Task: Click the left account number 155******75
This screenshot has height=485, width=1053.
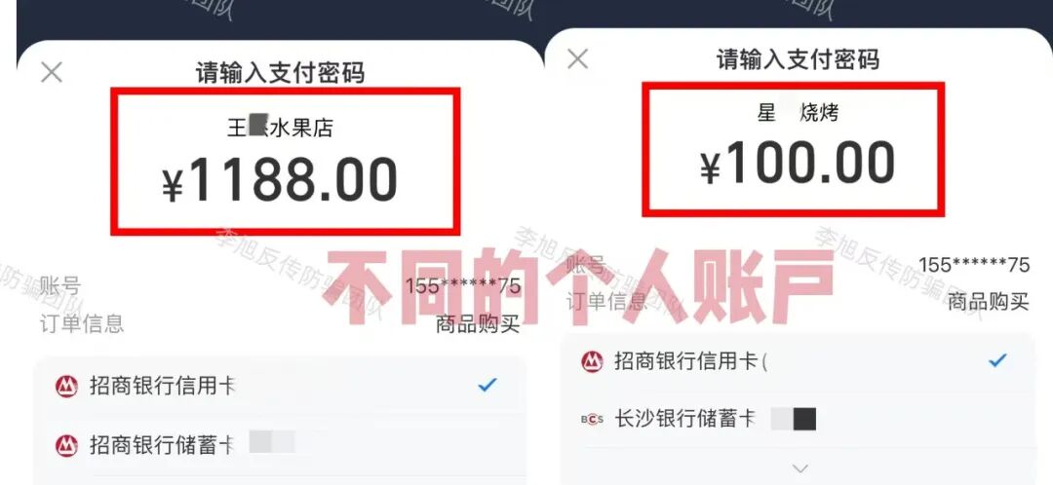Action: [463, 286]
